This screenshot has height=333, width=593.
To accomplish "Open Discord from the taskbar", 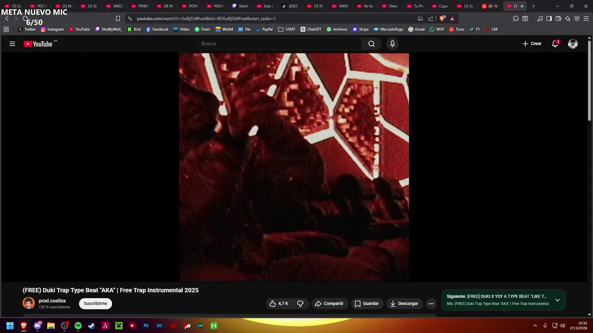I will coord(38,326).
